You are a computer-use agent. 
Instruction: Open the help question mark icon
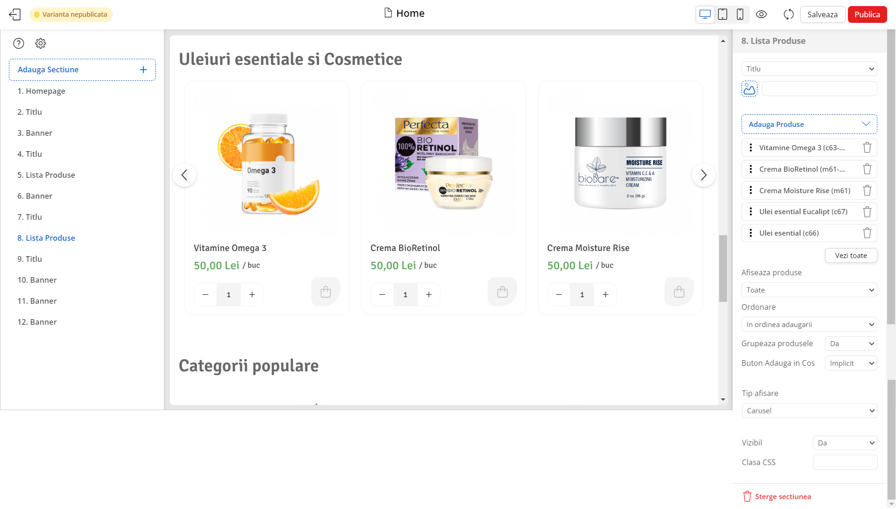pyautogui.click(x=19, y=43)
